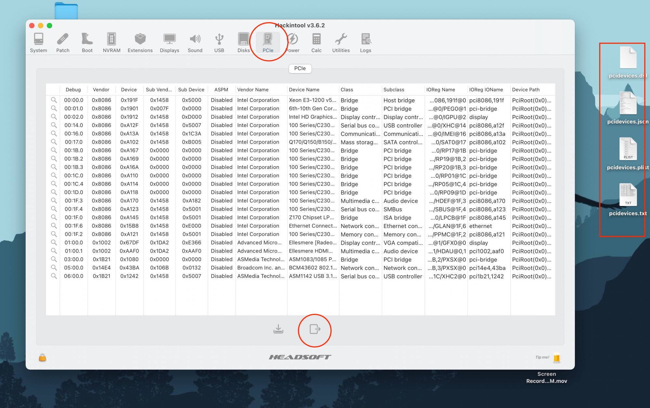Click the export PCIe devices icon
This screenshot has height=408, width=650.
click(x=315, y=329)
